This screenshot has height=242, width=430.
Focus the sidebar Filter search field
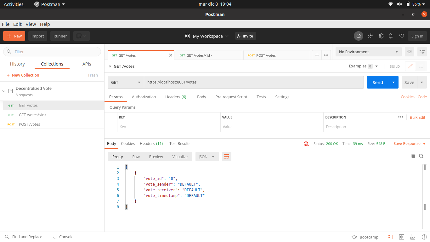pos(52,52)
